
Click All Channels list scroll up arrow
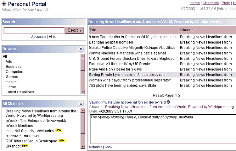click(x=83, y=111)
